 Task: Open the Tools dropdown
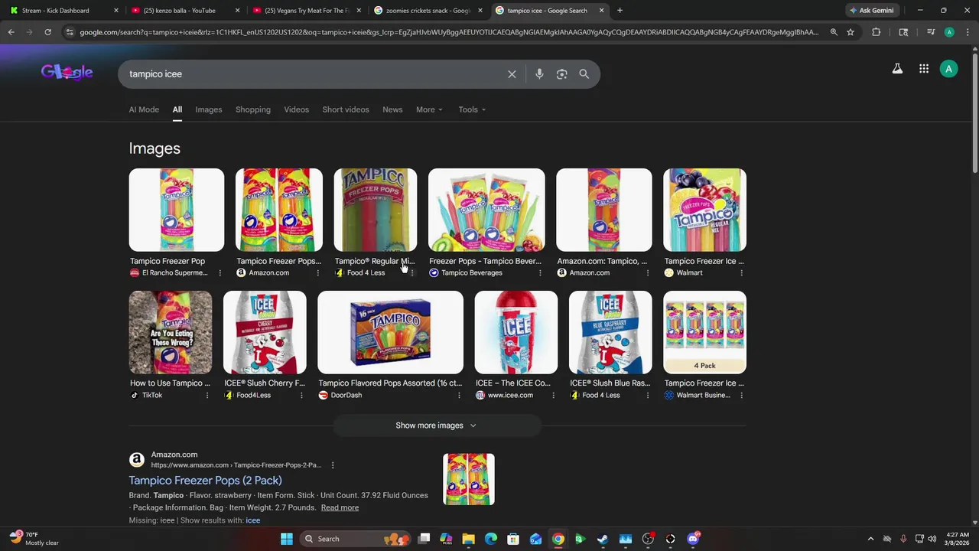tap(472, 109)
